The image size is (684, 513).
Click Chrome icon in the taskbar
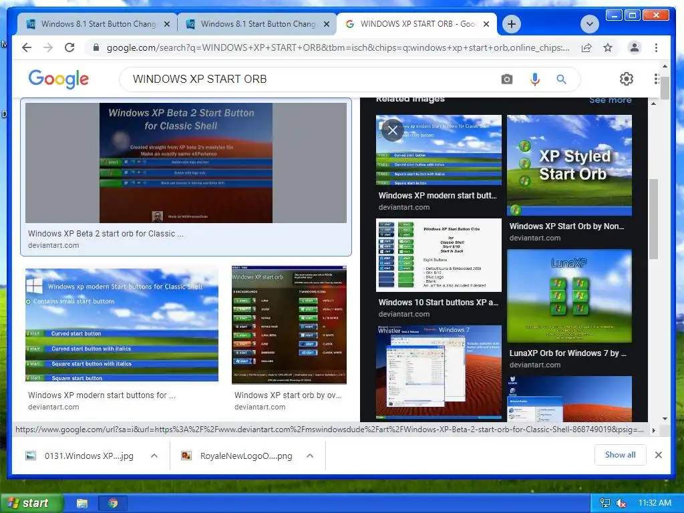pyautogui.click(x=113, y=503)
